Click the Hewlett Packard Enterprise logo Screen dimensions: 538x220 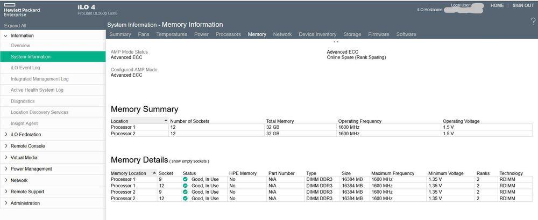point(22,10)
